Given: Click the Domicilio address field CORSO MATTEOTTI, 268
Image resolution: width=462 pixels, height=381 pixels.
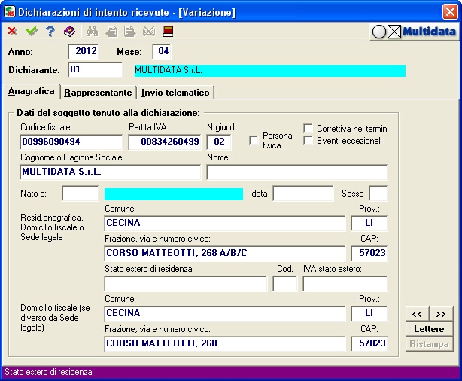Looking at the screenshot, I should tap(224, 344).
